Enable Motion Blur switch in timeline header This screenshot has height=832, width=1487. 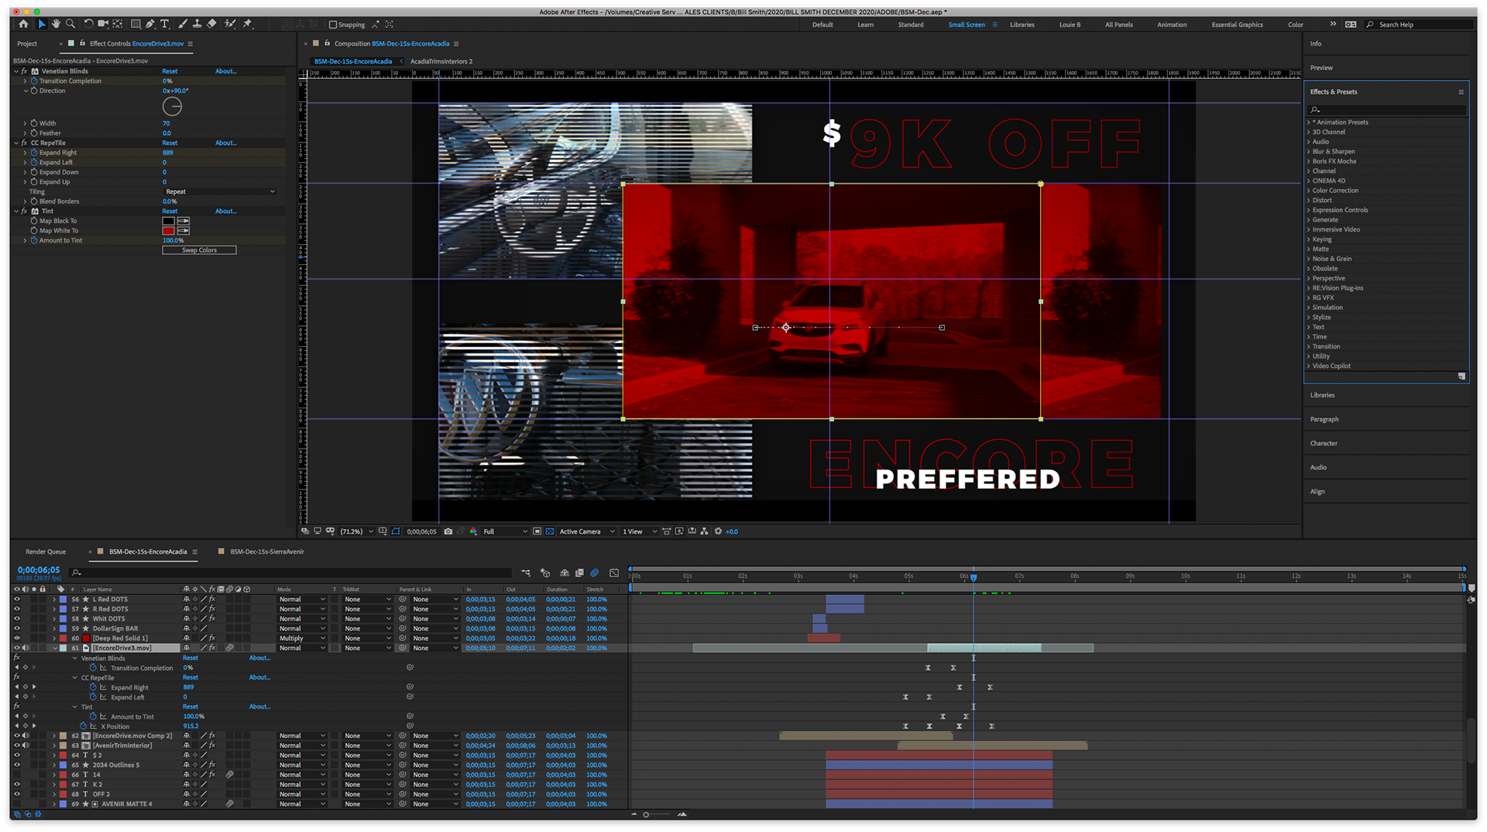tap(595, 572)
